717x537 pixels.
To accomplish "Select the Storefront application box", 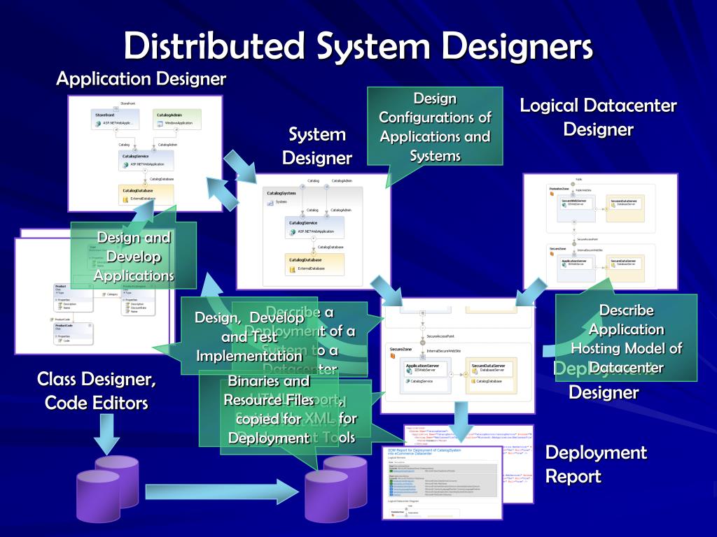I will [116, 119].
